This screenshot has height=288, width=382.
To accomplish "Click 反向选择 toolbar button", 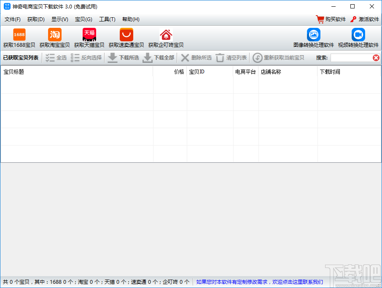I will point(86,58).
